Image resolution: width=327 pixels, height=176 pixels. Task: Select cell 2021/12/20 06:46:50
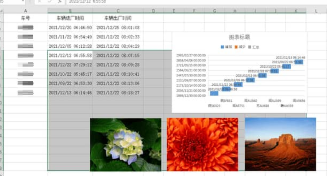[x=70, y=27]
